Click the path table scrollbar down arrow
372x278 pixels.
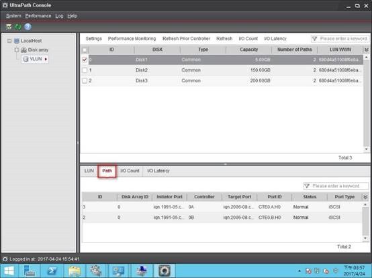click(x=365, y=238)
